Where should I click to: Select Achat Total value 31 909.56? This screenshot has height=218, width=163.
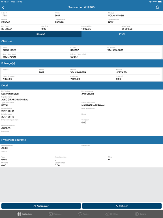pos(127,29)
